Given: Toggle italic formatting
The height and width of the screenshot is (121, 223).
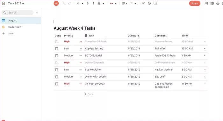Looking at the screenshot, I should coord(93,4).
